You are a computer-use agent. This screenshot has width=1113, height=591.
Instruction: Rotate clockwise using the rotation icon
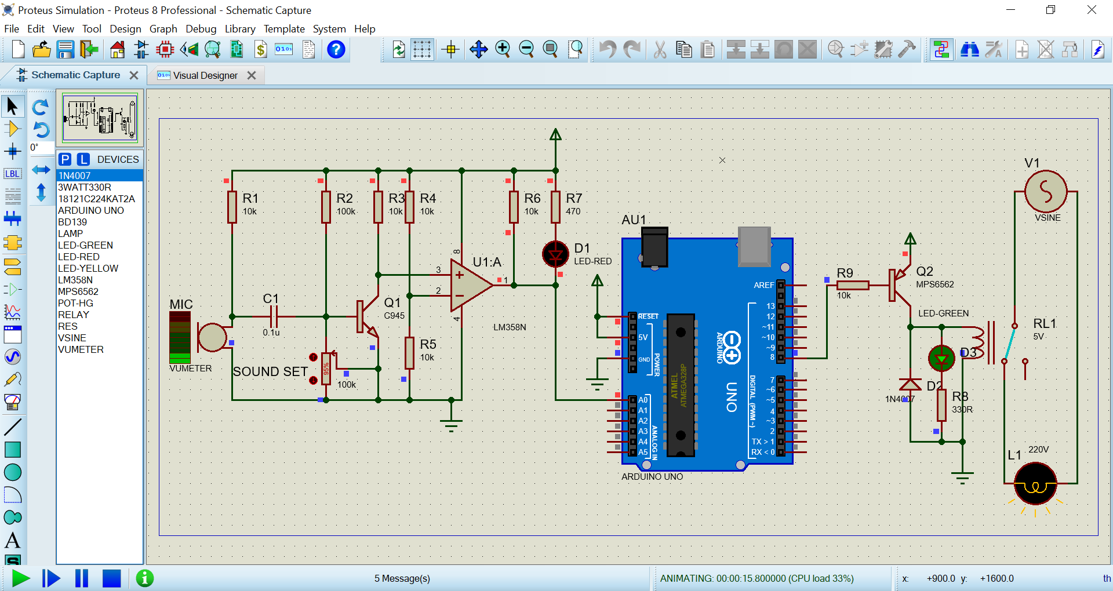tap(41, 107)
